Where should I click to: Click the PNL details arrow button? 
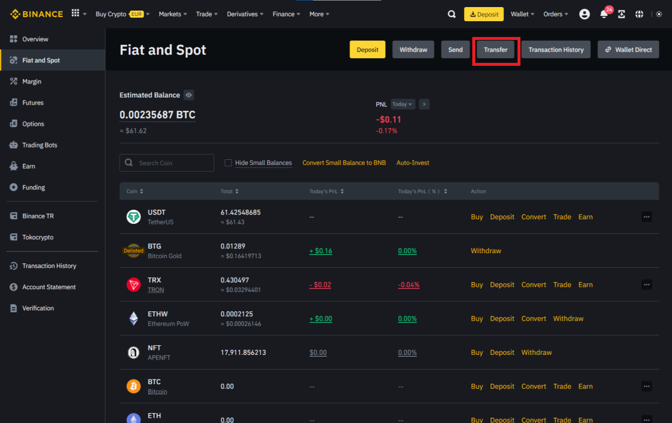click(424, 104)
